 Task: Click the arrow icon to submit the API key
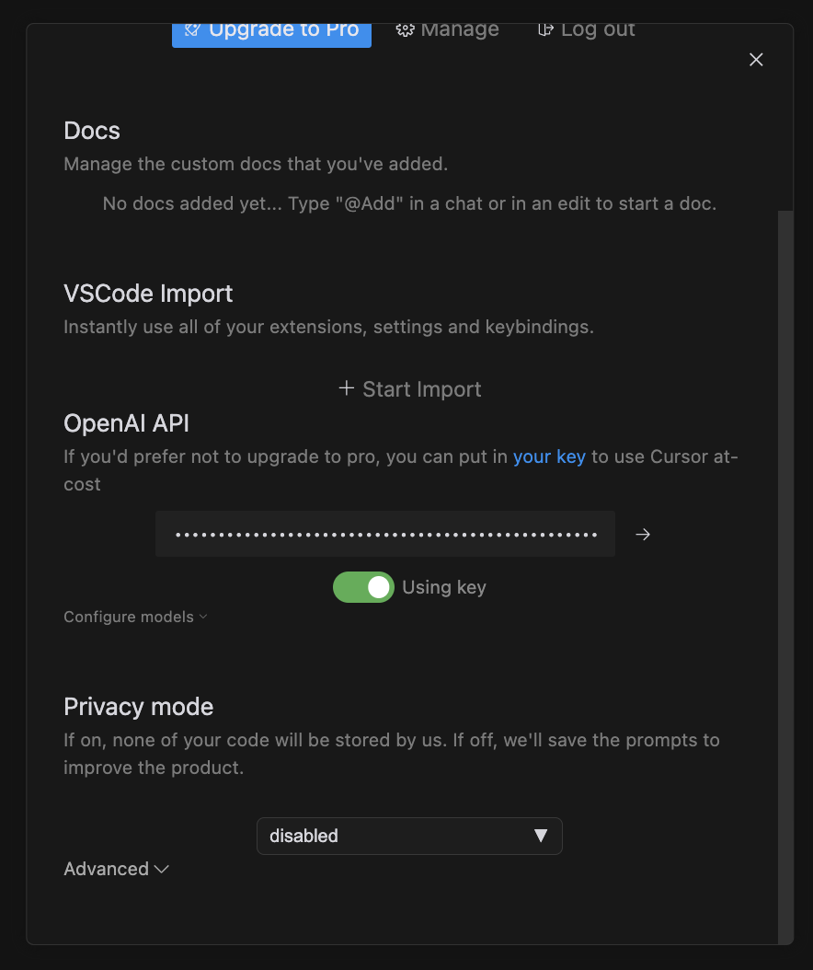pos(642,534)
